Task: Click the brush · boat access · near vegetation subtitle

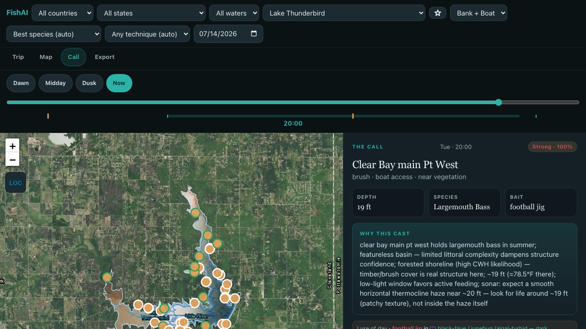Action: click(x=409, y=177)
